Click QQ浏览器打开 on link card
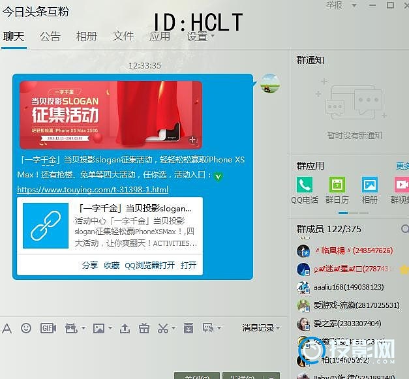 click(x=150, y=265)
